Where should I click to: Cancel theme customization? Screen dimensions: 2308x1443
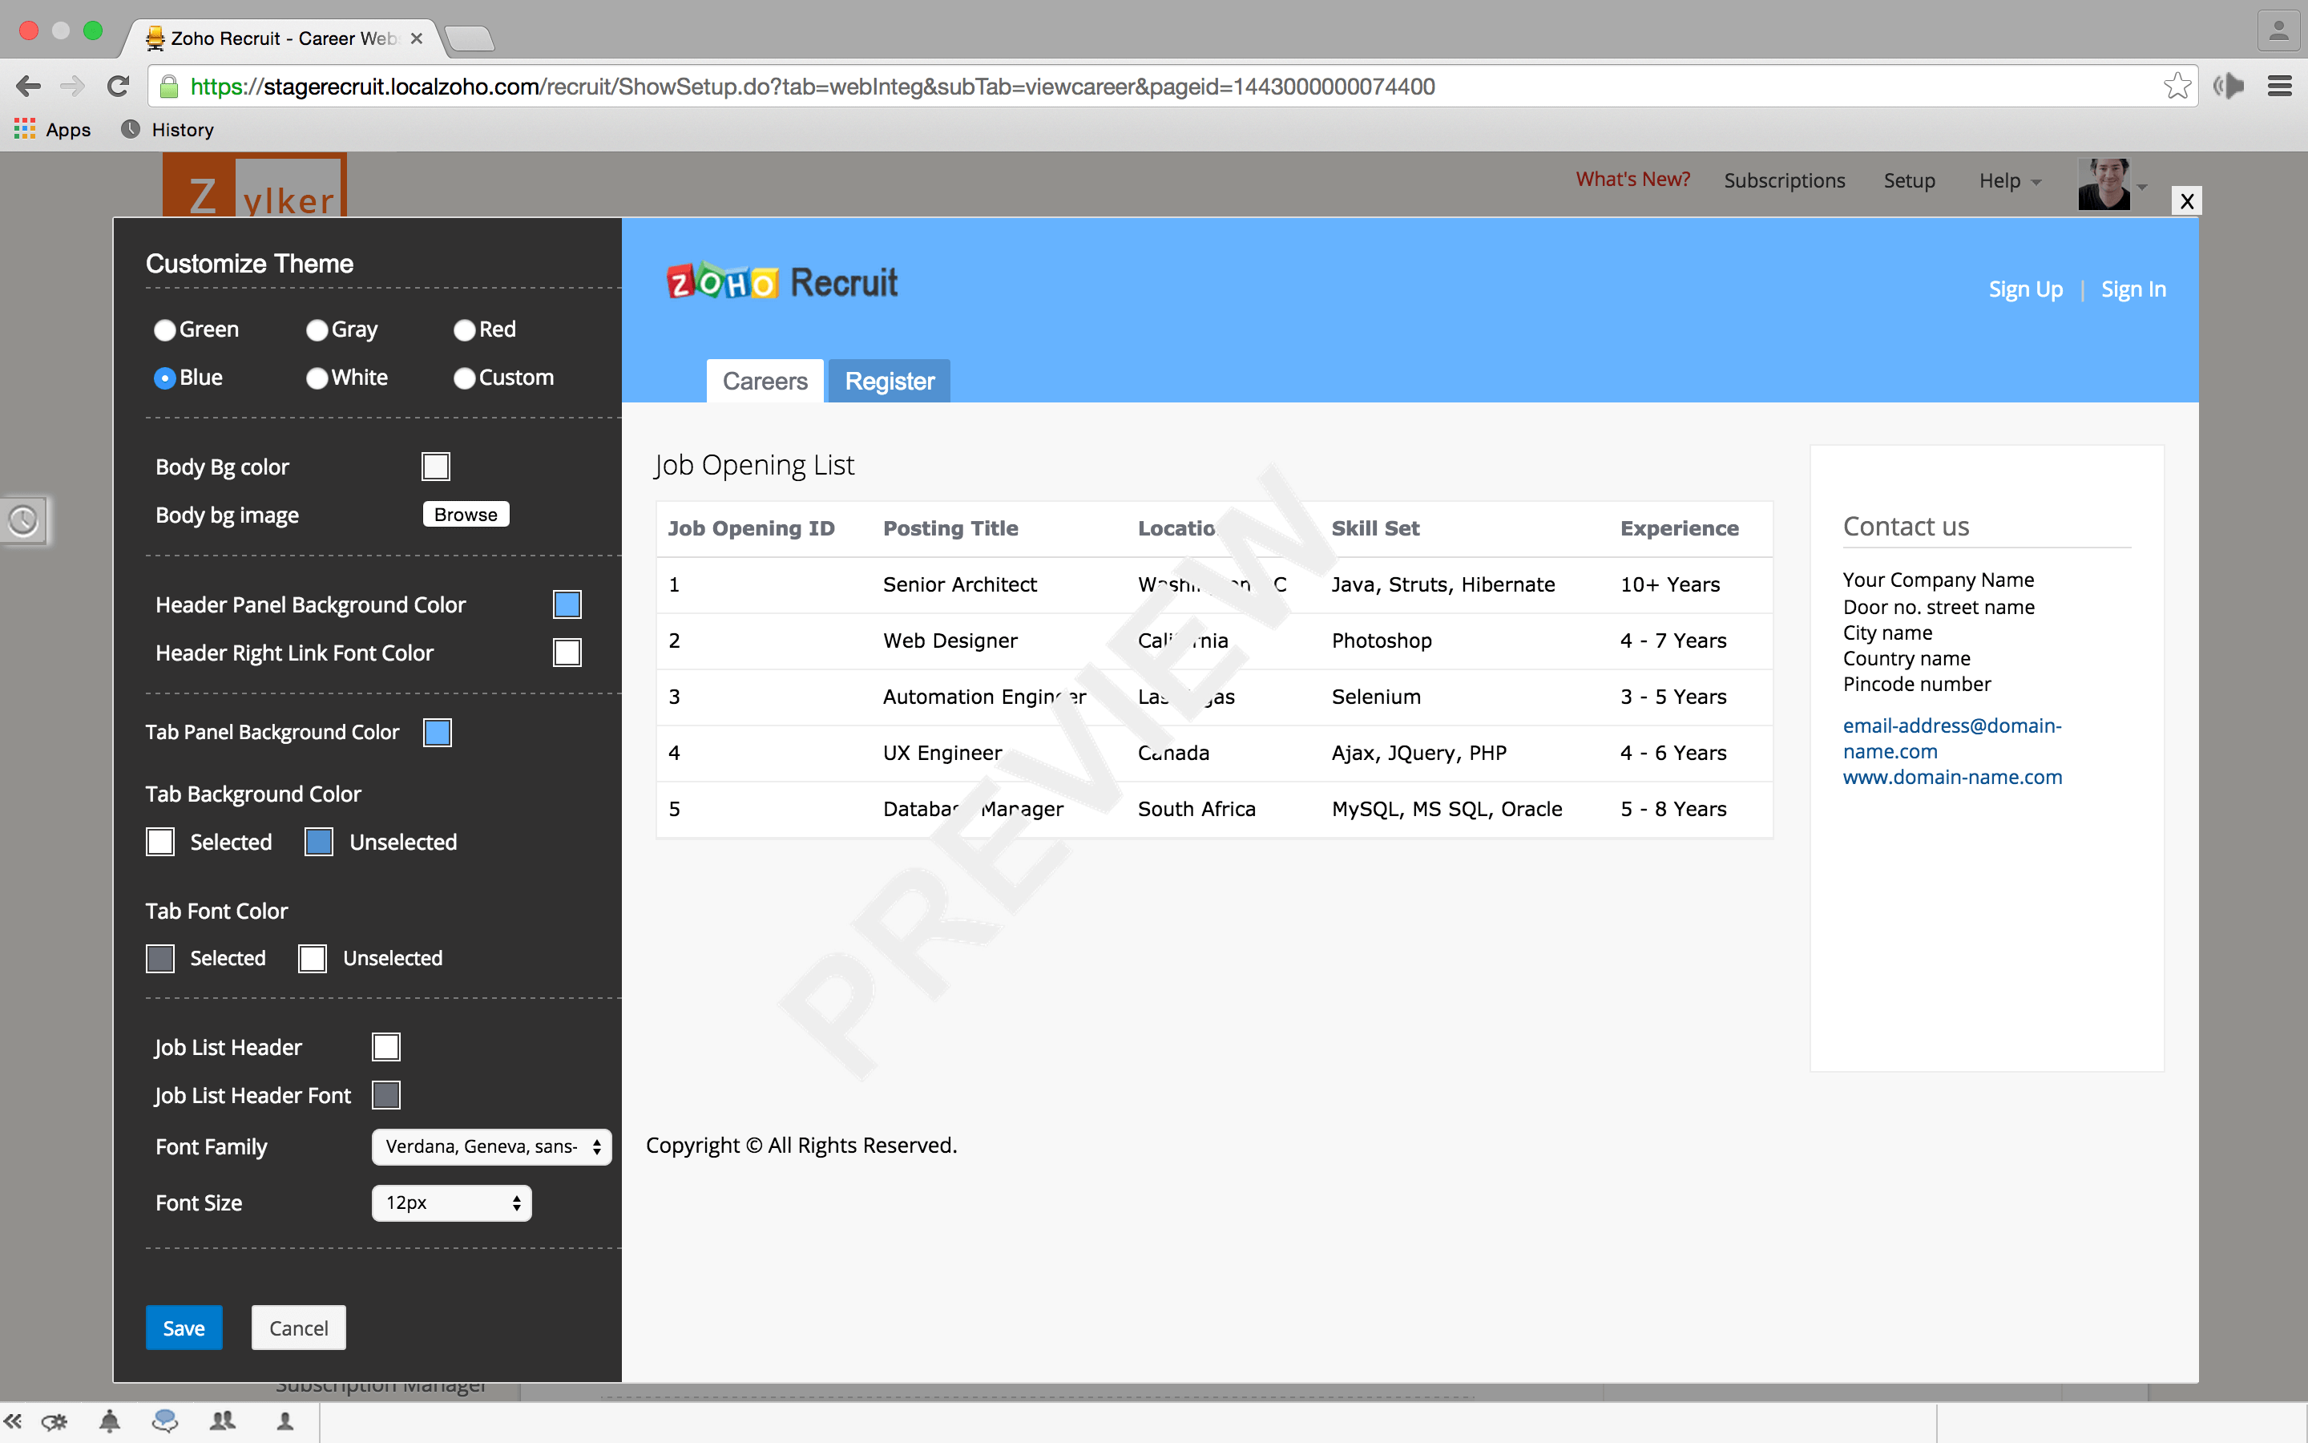click(298, 1328)
